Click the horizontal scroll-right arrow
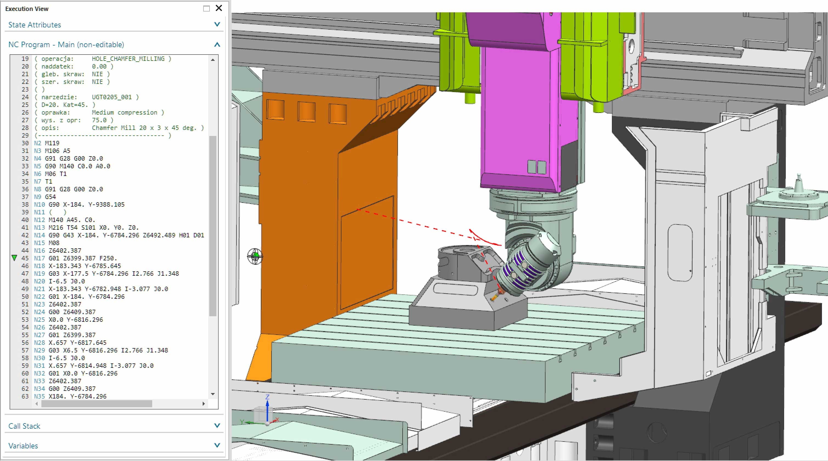 [x=204, y=404]
